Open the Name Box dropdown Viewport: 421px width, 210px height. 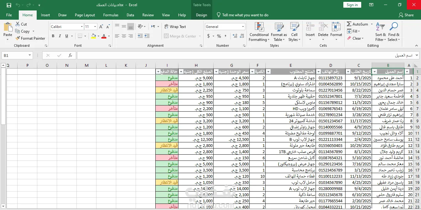pyautogui.click(x=30, y=55)
